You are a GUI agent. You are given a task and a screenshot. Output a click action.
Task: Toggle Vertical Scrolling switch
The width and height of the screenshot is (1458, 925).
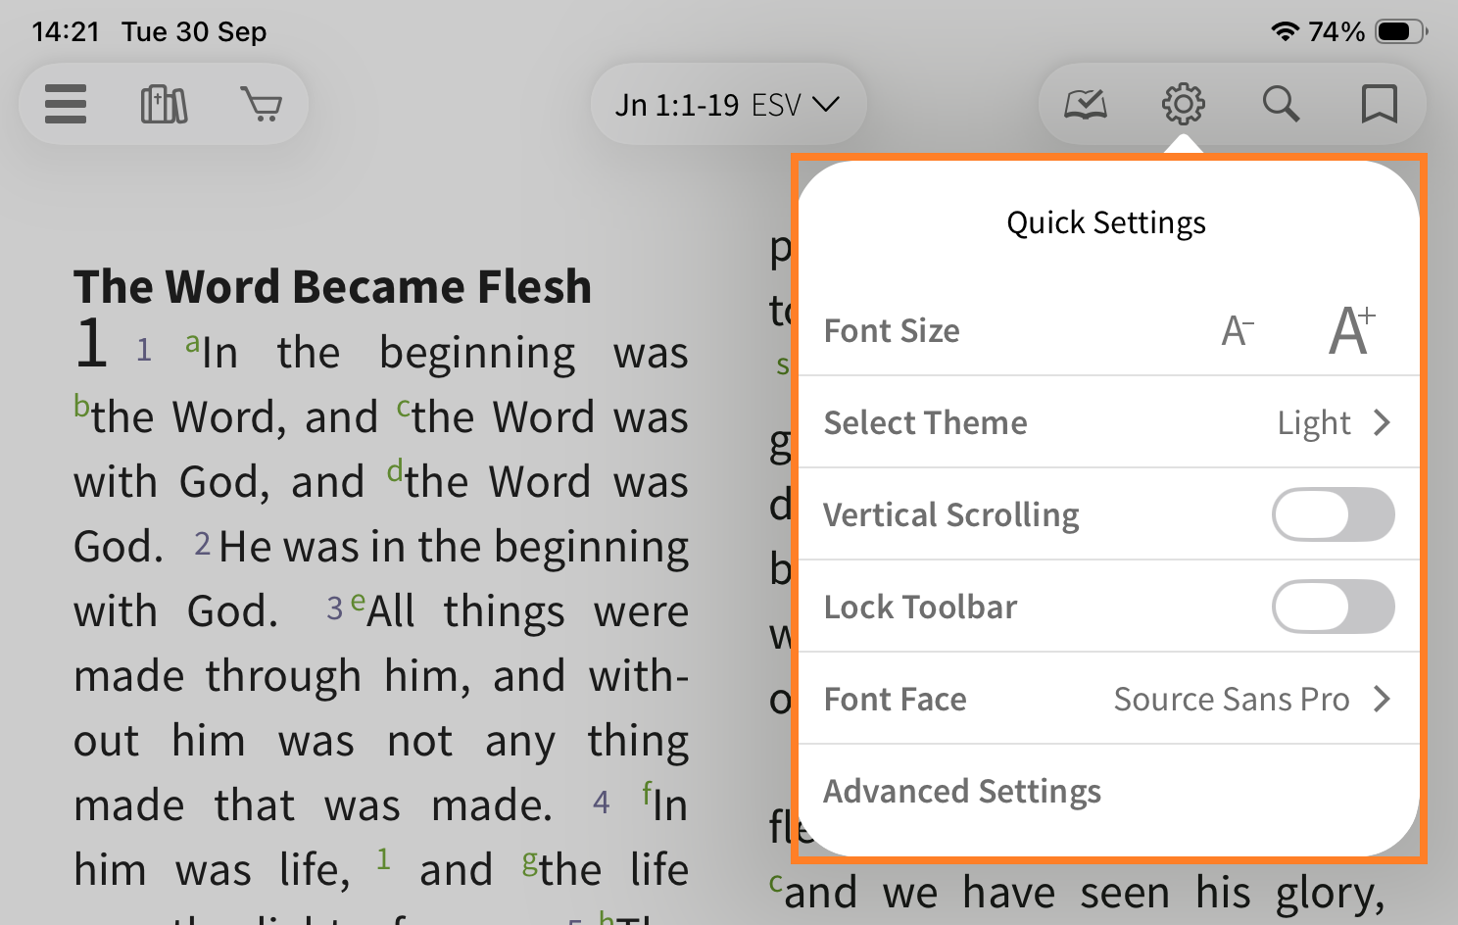(1333, 514)
